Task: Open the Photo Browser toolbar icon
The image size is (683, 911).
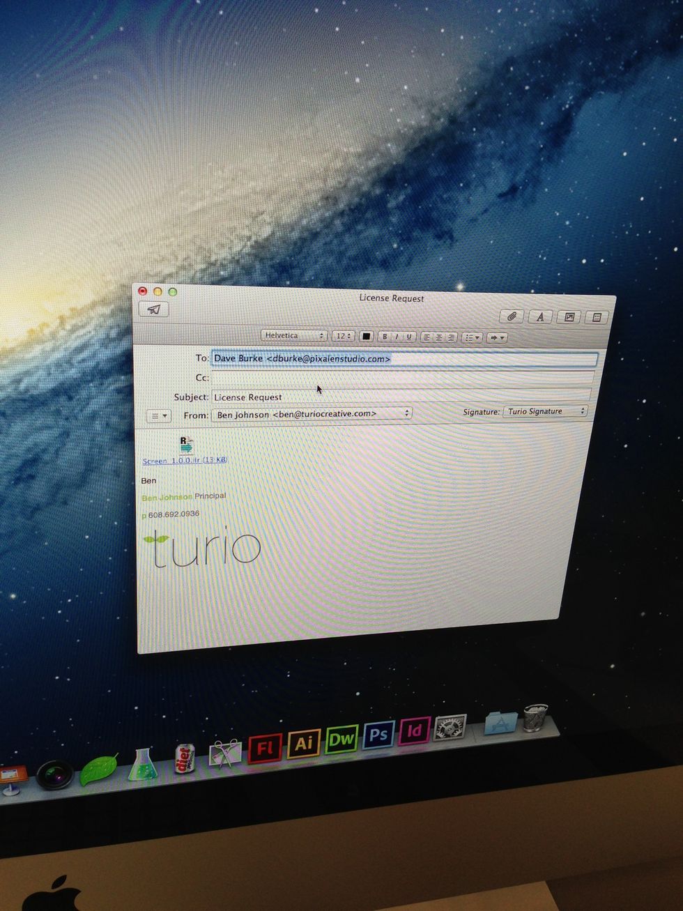Action: tap(569, 317)
